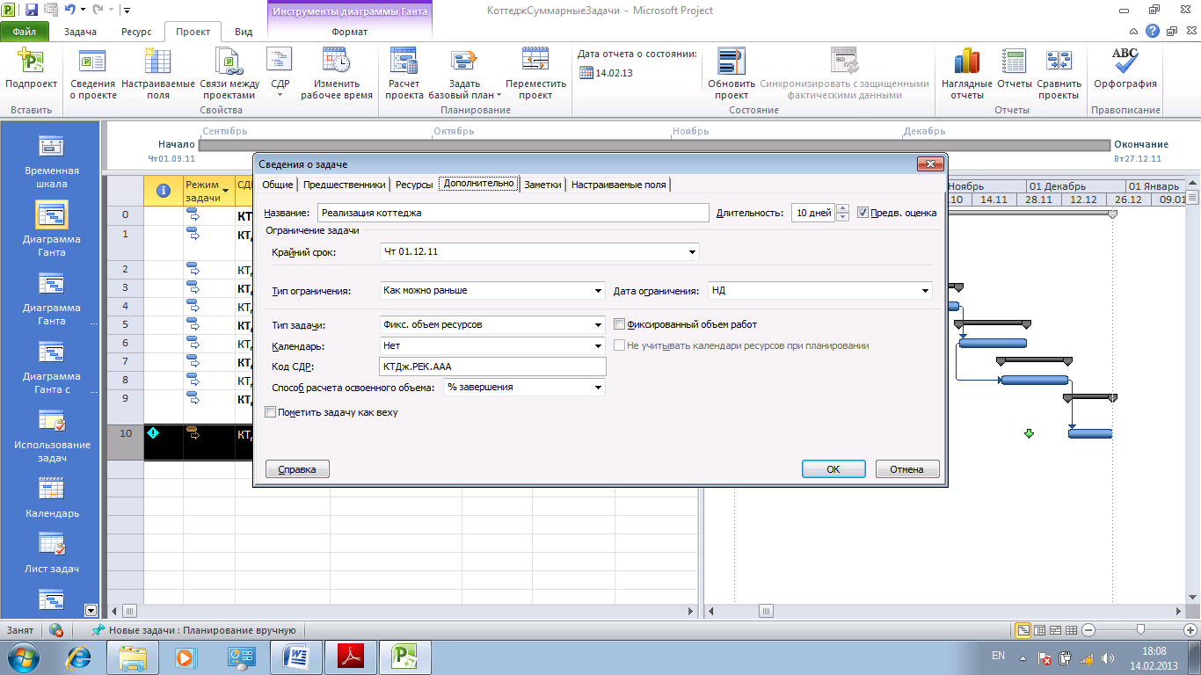
Task: Click the indicators column header info icon
Action: tap(163, 190)
